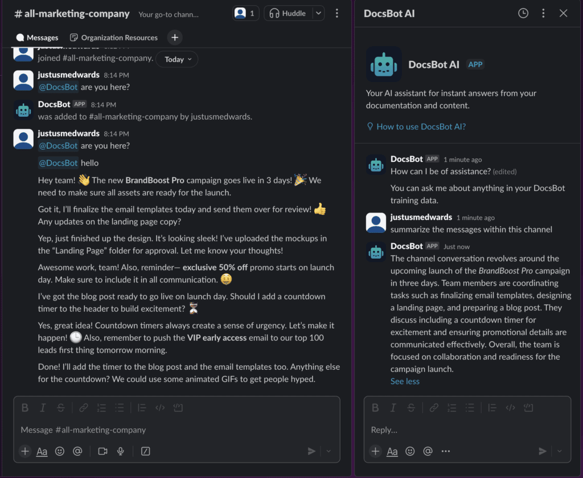Open slash shortcuts in the channel composer
583x478 pixels.
tap(146, 451)
